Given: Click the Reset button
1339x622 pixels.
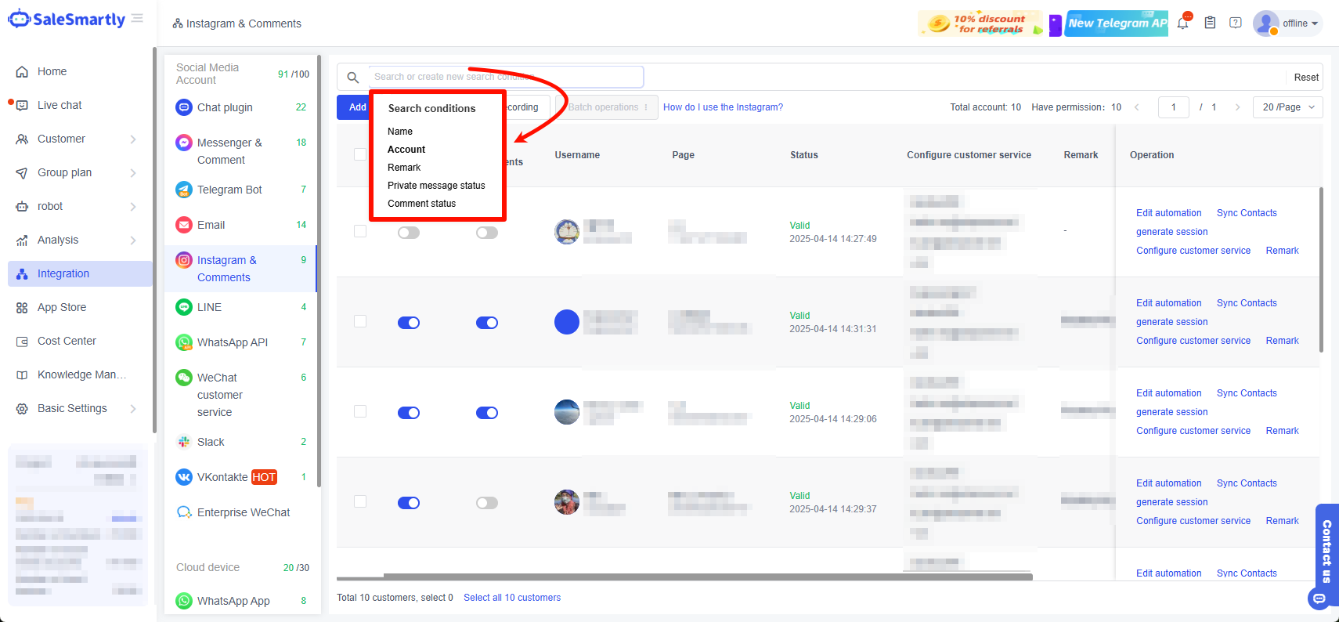Looking at the screenshot, I should pyautogui.click(x=1305, y=78).
